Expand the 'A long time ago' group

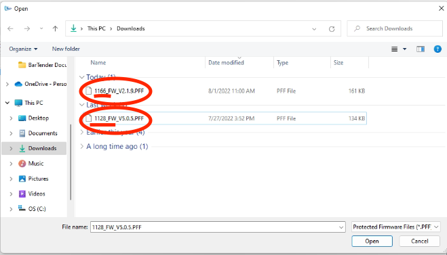(81, 146)
